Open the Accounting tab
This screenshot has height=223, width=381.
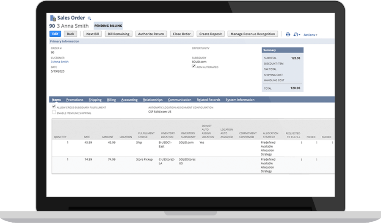tap(129, 99)
